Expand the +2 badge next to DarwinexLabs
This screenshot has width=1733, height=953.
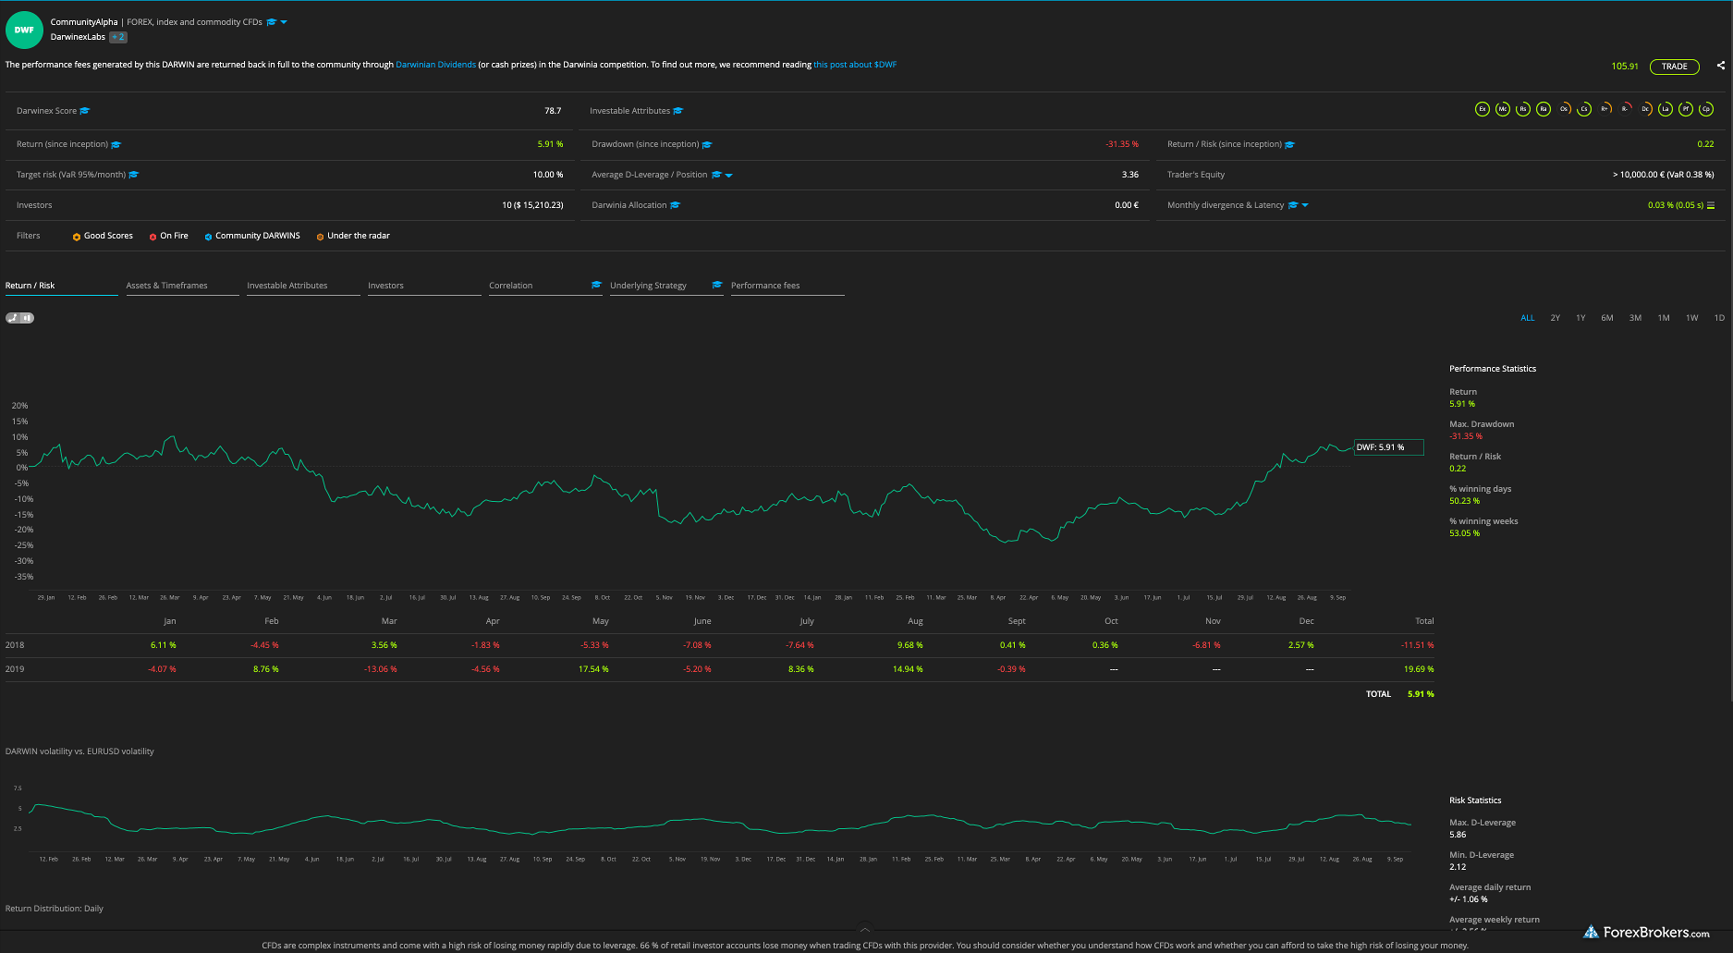(118, 37)
